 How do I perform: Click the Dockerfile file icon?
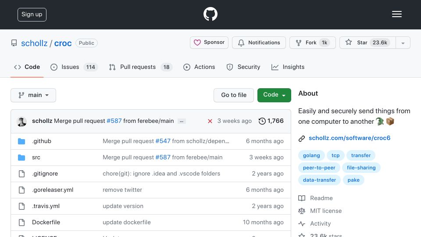point(21,223)
